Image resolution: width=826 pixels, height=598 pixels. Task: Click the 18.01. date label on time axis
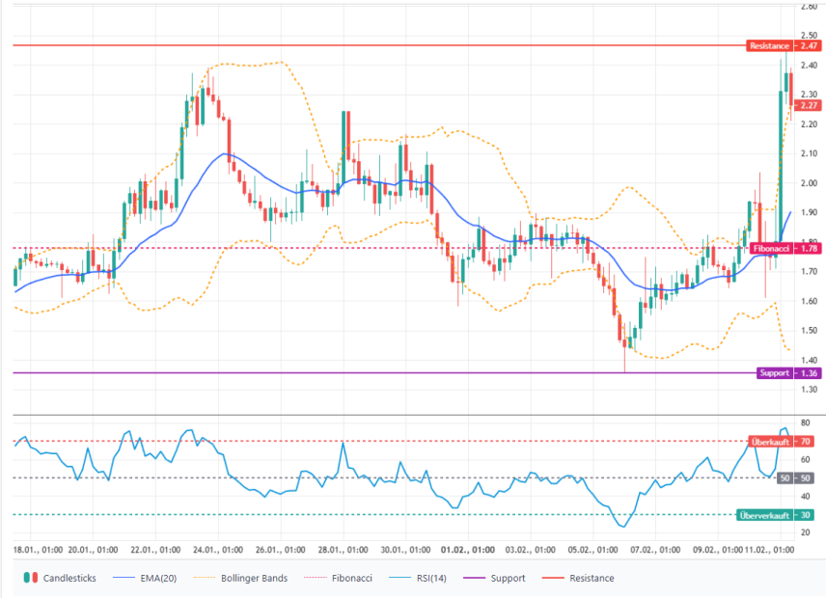(39, 550)
